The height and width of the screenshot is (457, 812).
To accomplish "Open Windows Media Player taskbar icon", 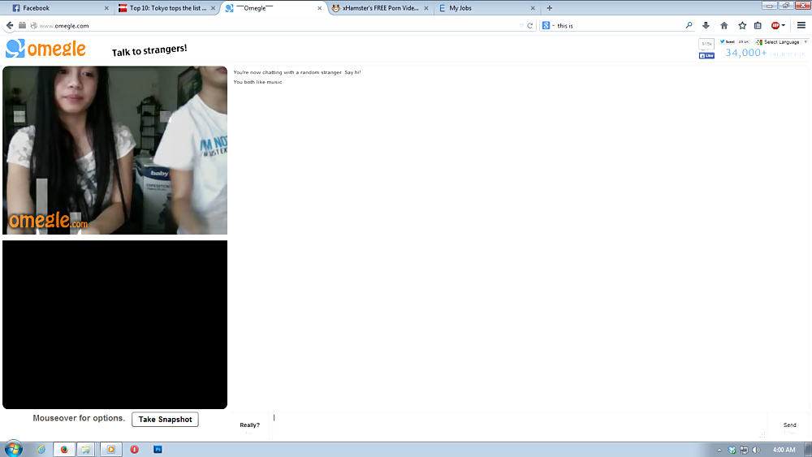I will click(x=110, y=449).
